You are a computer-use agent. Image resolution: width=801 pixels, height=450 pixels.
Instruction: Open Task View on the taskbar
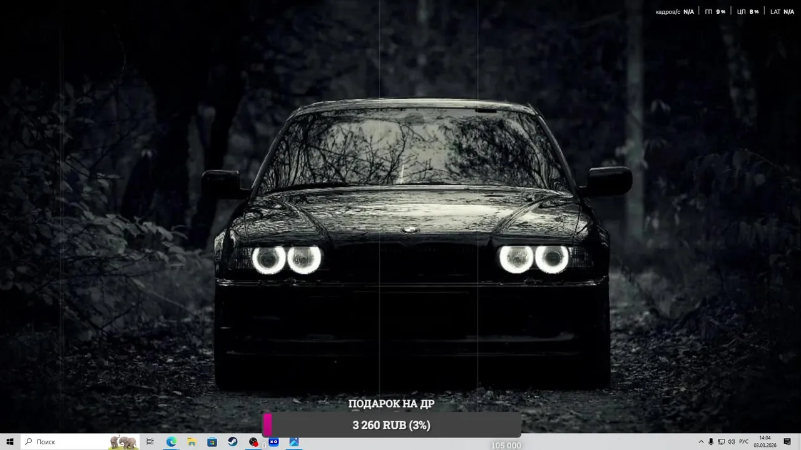coord(150,442)
